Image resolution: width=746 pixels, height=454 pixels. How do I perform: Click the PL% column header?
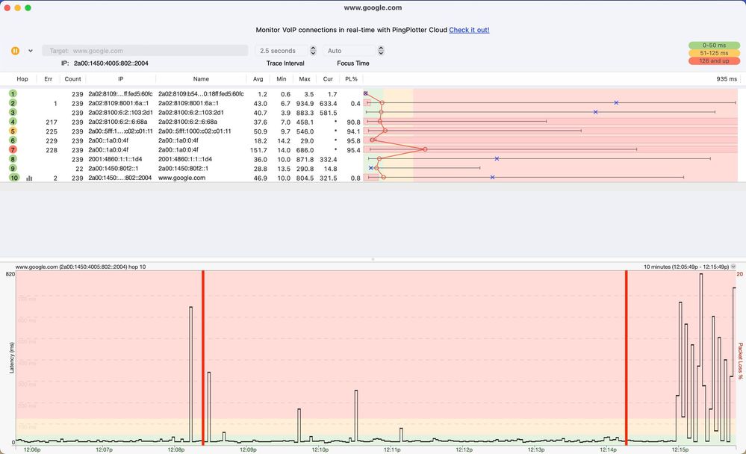pyautogui.click(x=351, y=79)
